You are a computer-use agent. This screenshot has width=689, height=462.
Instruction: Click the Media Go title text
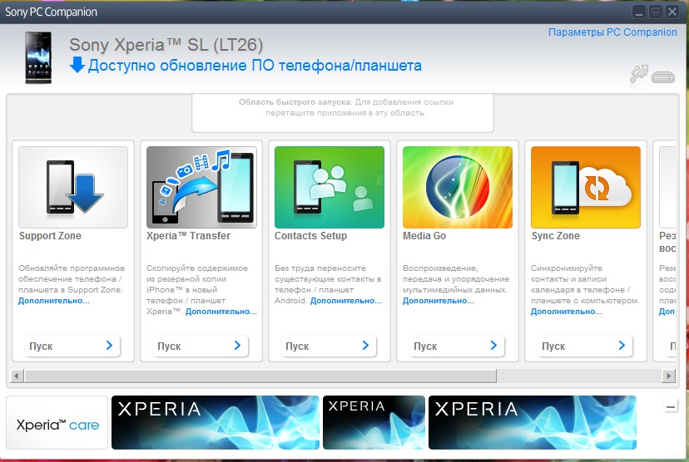[424, 236]
